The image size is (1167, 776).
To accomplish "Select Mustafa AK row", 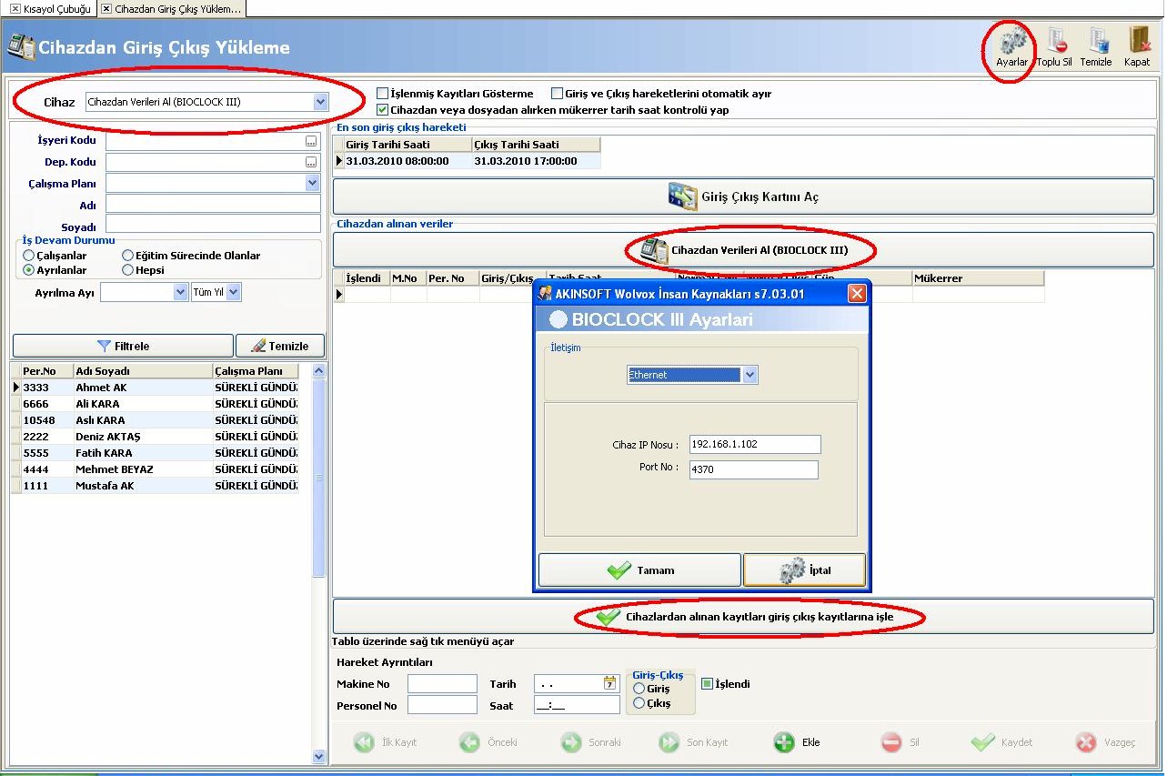I will click(155, 486).
